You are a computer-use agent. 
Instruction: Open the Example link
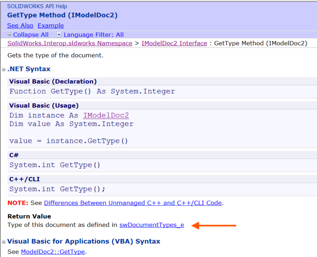[51, 26]
